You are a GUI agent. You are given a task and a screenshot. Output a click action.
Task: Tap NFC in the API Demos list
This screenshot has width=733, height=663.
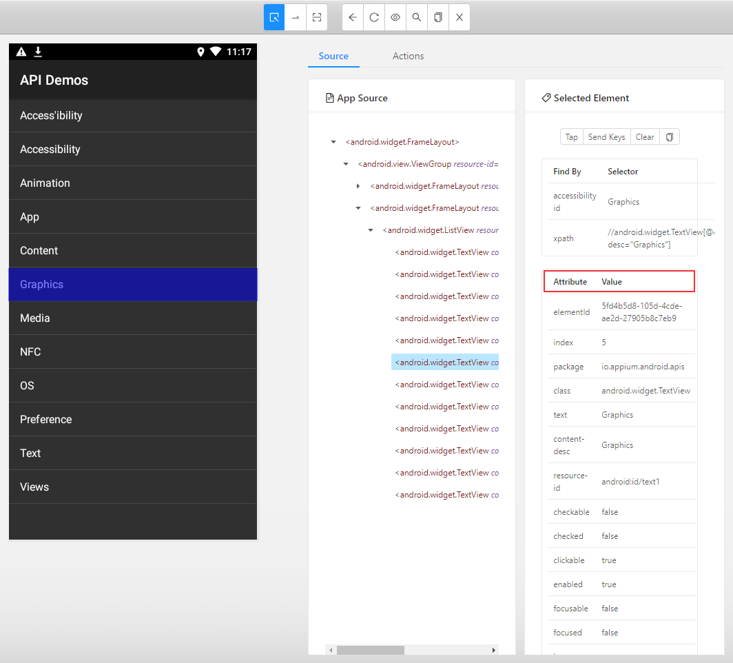click(x=133, y=351)
